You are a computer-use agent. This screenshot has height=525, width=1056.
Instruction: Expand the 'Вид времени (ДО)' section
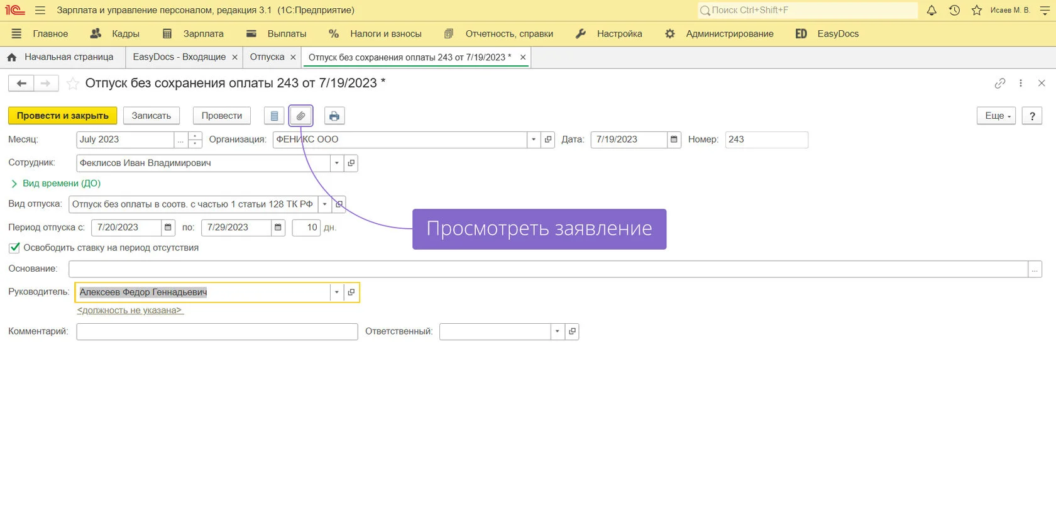click(14, 184)
